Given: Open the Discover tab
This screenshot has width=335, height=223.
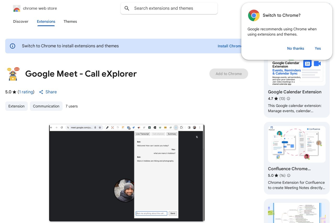Looking at the screenshot, I should click(21, 21).
